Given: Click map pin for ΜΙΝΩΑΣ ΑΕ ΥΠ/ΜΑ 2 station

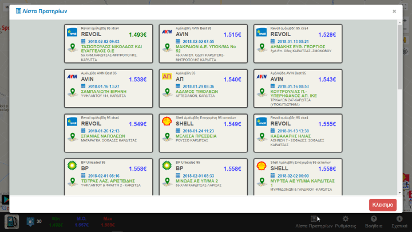Looking at the screenshot, I should 167,182.
